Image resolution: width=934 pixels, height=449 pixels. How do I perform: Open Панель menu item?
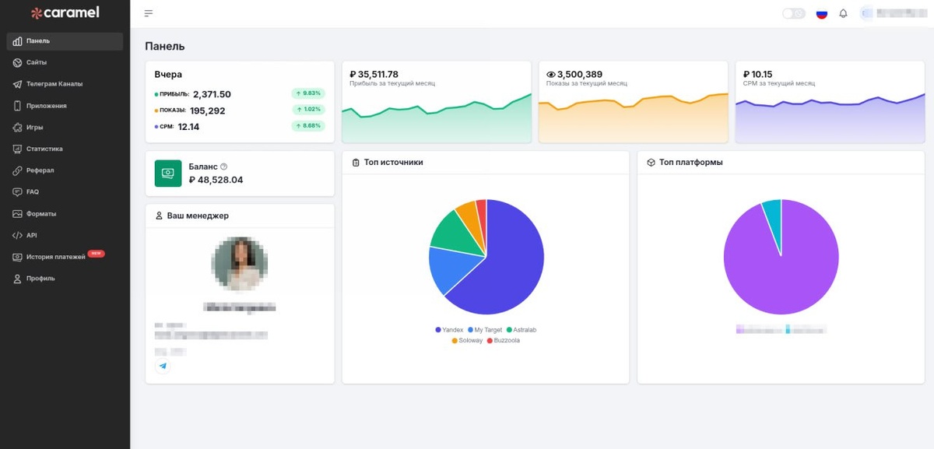[x=65, y=41]
